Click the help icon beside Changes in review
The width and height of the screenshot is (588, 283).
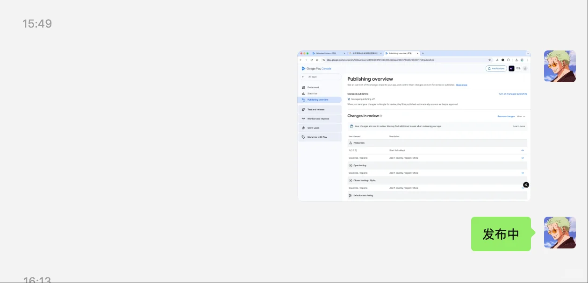coord(380,116)
